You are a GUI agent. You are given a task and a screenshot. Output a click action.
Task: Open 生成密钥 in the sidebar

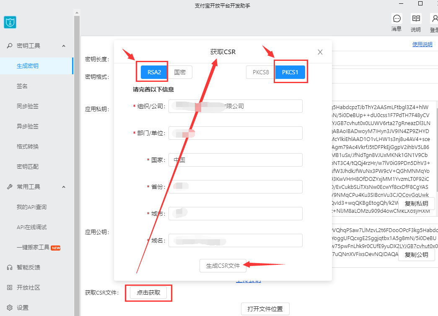click(x=36, y=66)
